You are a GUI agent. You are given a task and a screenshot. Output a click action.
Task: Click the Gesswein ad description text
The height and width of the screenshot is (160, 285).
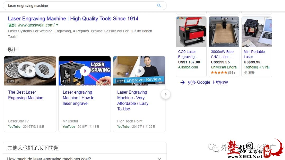80,34
